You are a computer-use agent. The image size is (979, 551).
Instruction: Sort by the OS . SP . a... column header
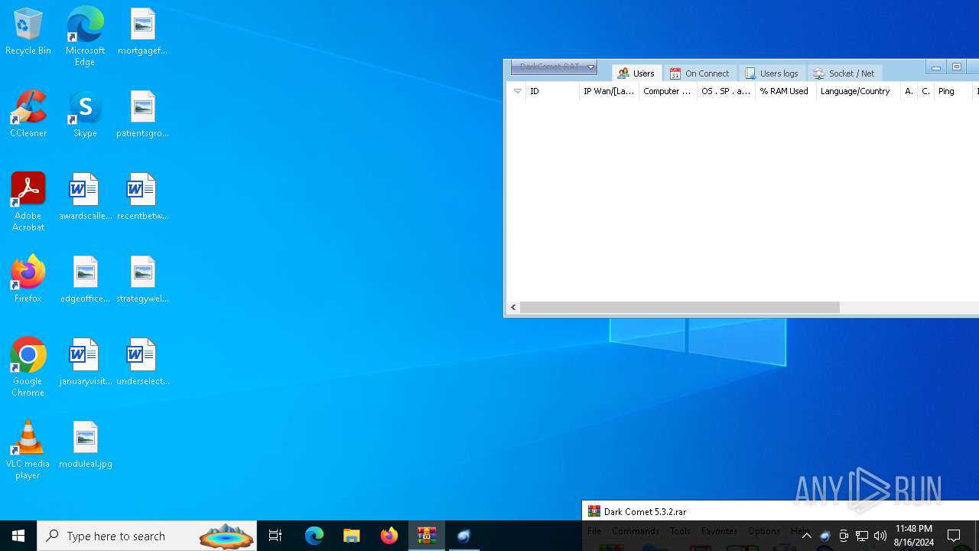click(x=726, y=91)
